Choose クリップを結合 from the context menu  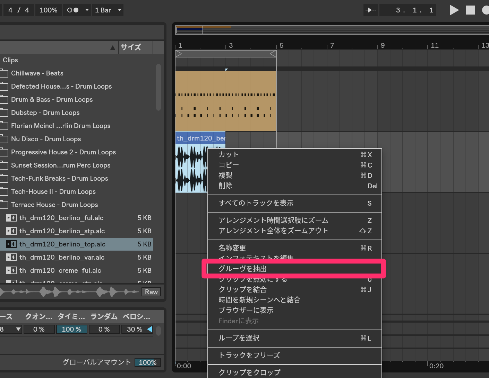pos(295,290)
